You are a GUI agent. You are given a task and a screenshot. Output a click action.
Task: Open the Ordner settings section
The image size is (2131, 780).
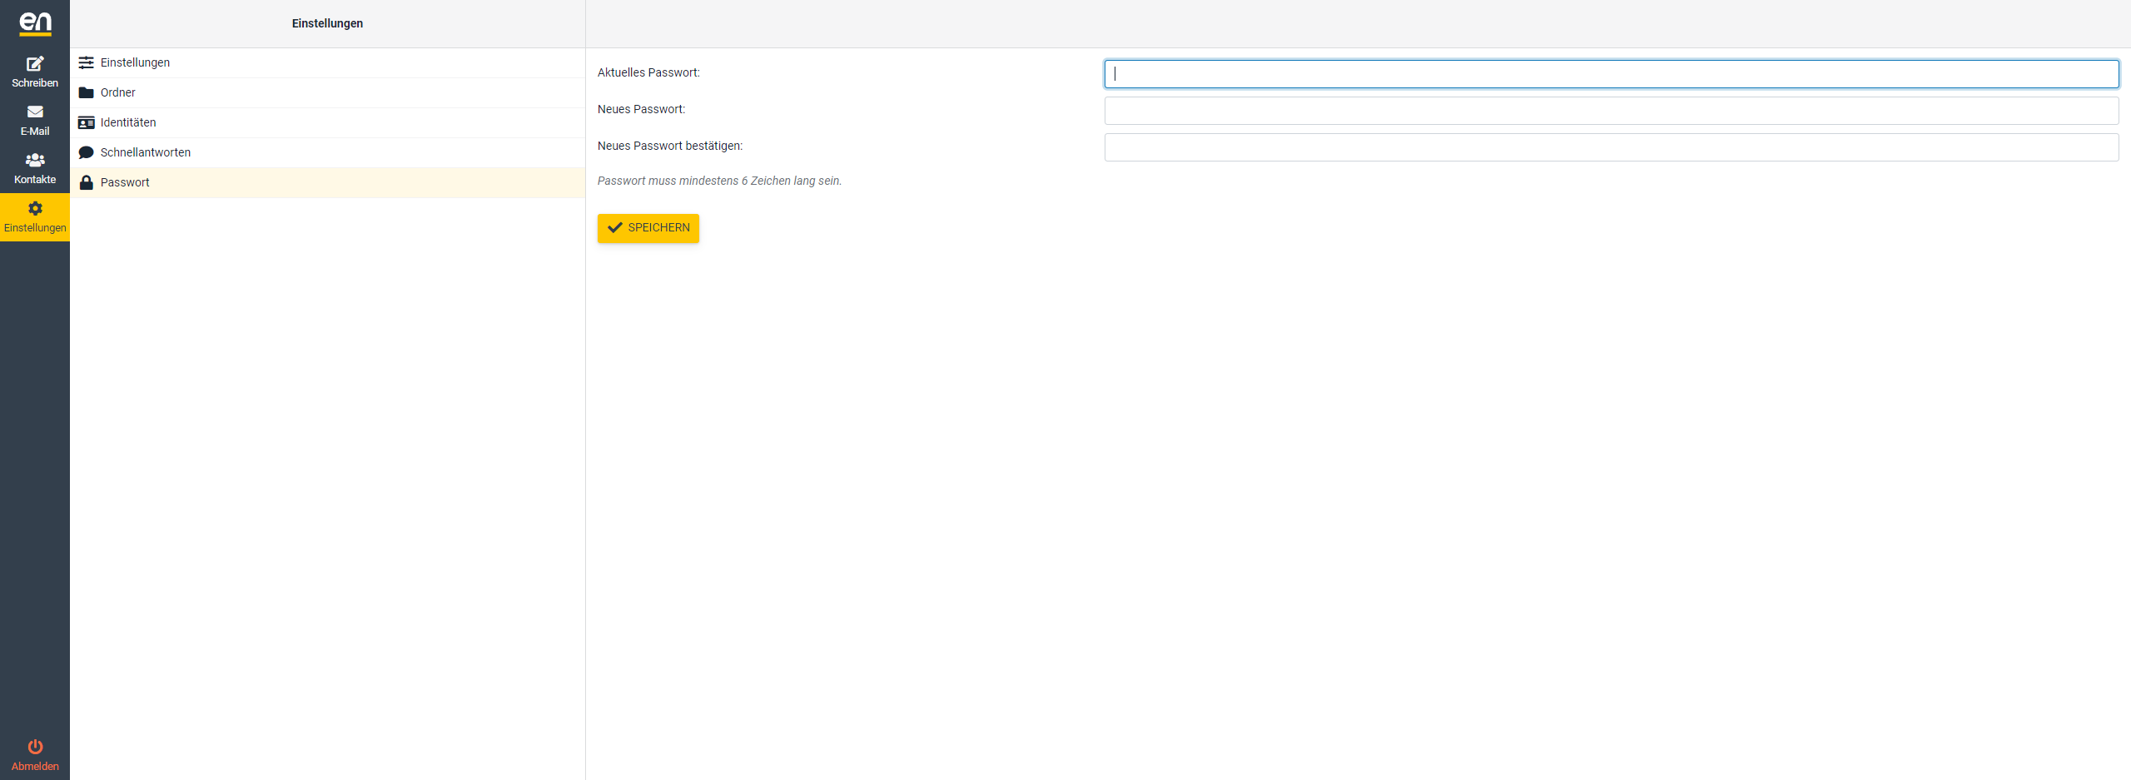point(327,92)
